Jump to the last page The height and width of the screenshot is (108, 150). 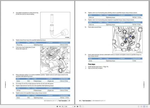(77, 107)
